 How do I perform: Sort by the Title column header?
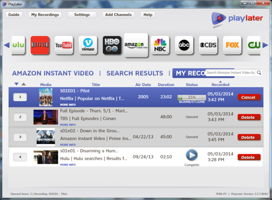point(96,85)
